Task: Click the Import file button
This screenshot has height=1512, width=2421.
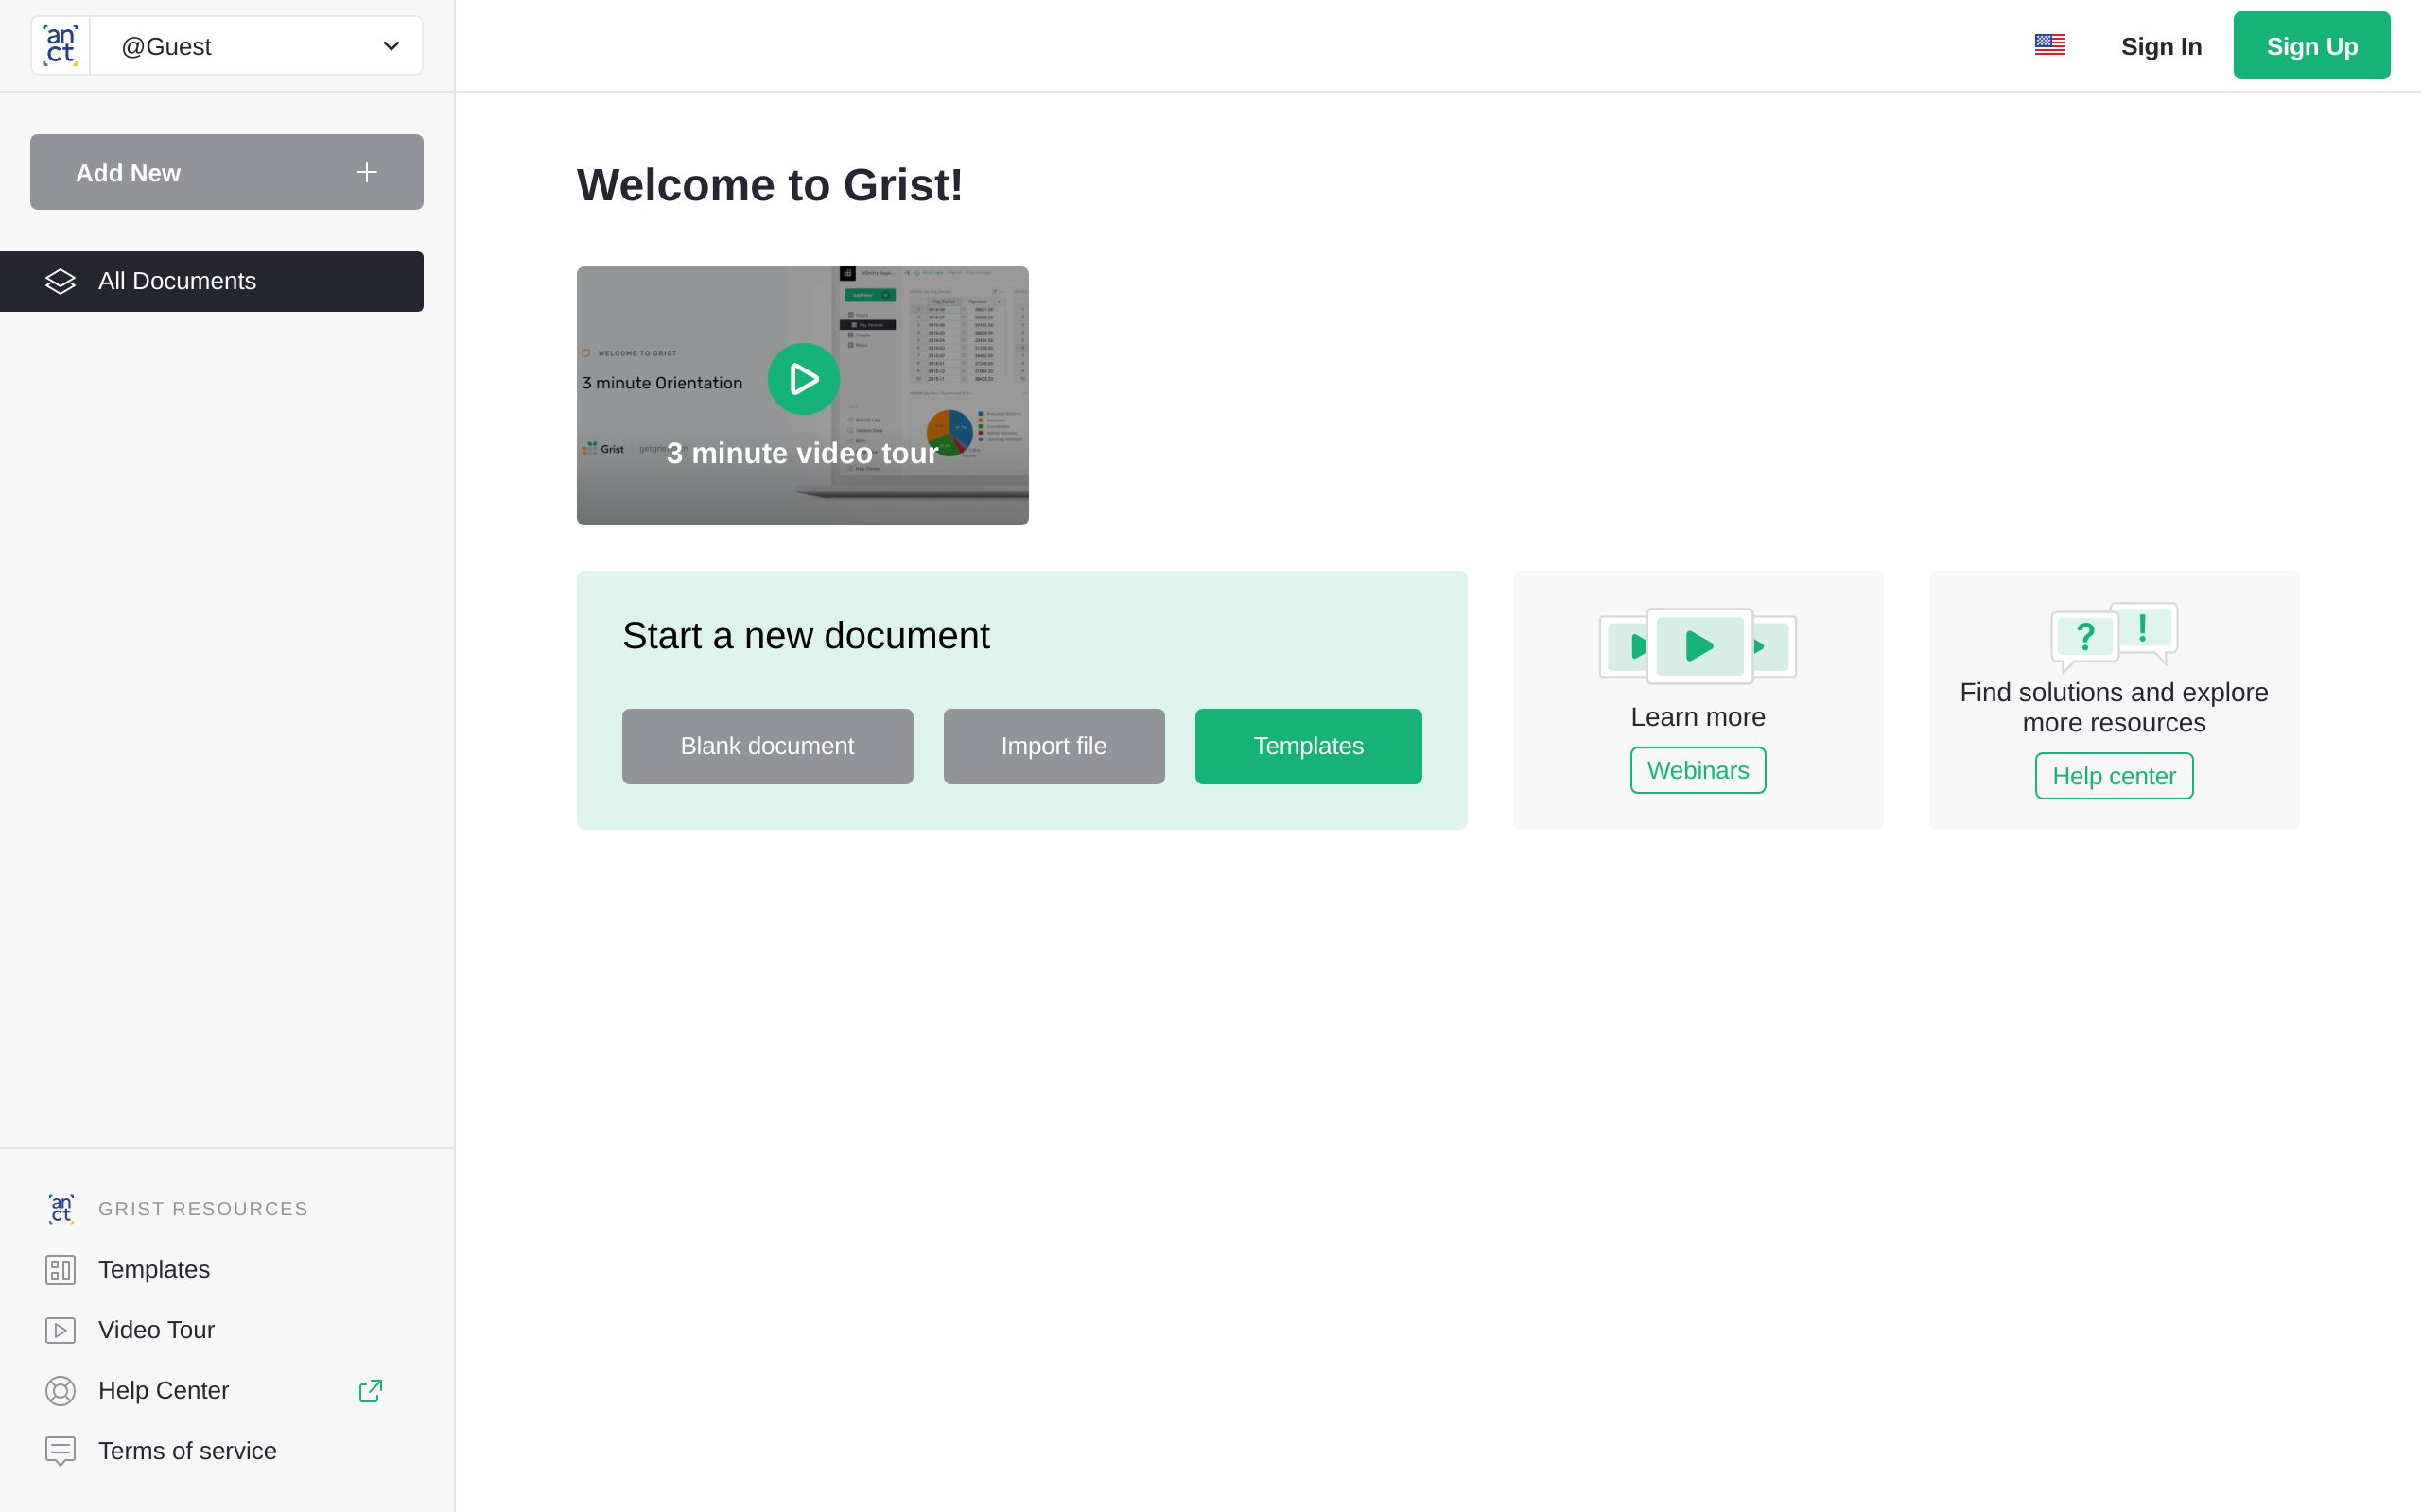Action: pyautogui.click(x=1054, y=746)
